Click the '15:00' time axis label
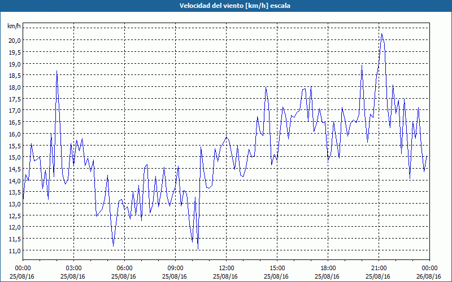452x282 pixels. pyautogui.click(x=277, y=268)
